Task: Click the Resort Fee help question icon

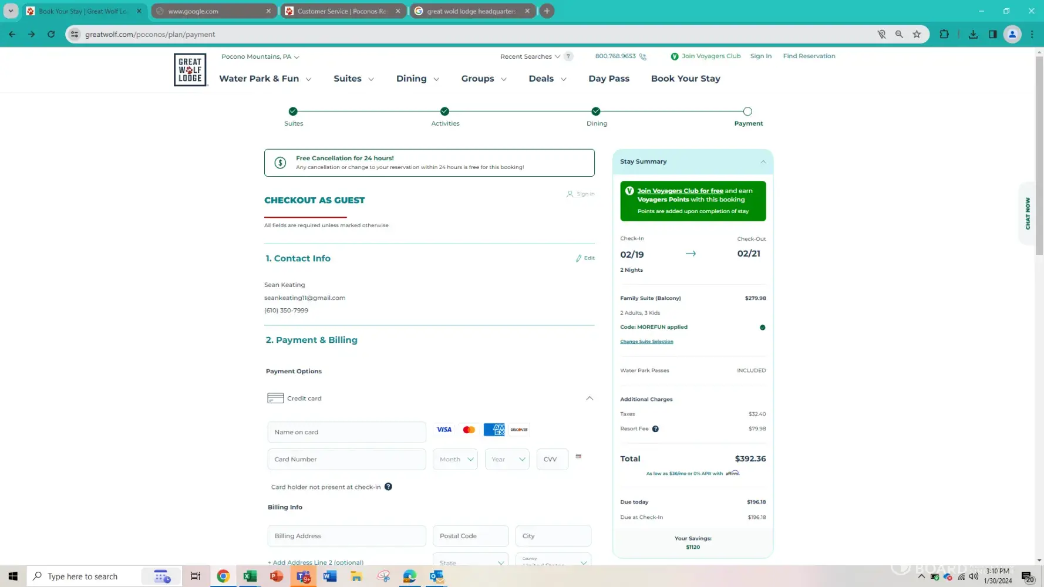Action: (x=655, y=429)
